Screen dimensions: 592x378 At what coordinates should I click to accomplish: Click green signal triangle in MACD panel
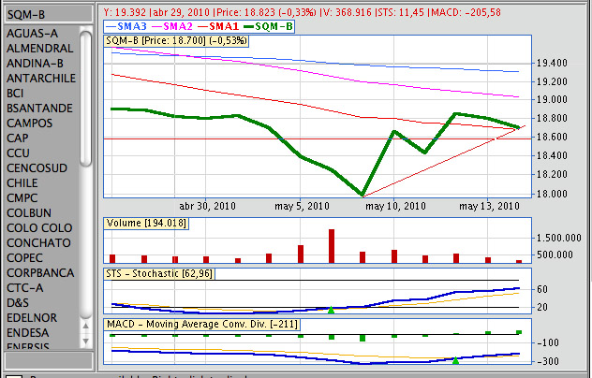click(x=455, y=360)
